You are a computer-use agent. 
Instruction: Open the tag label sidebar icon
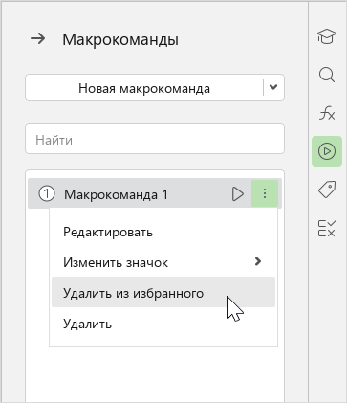[327, 190]
